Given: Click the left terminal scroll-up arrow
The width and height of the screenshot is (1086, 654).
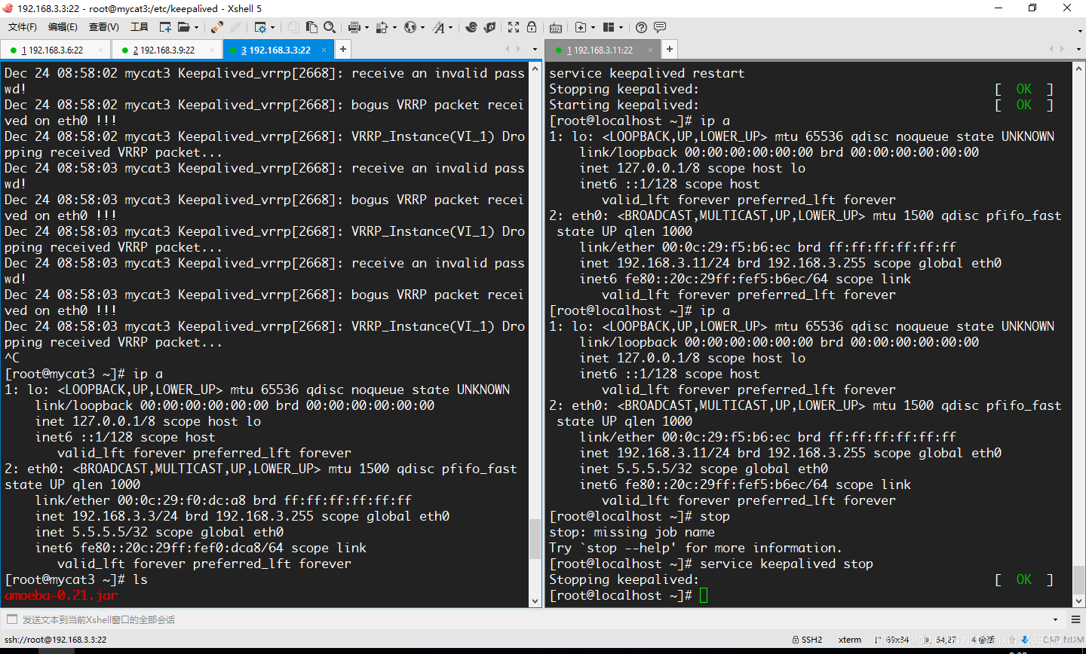Looking at the screenshot, I should click(535, 68).
